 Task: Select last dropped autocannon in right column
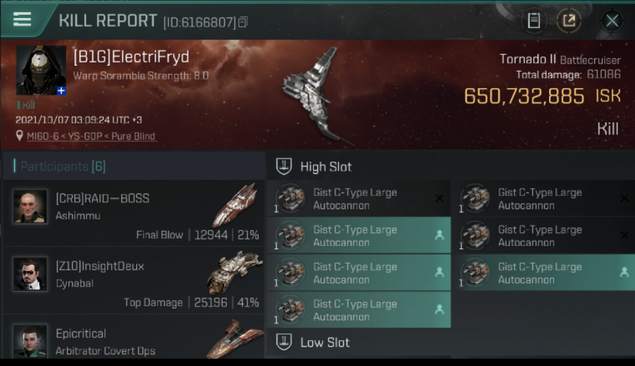[546, 272]
